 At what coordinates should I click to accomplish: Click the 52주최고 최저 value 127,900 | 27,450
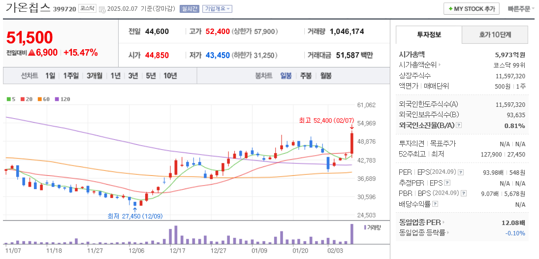pyautogui.click(x=503, y=155)
